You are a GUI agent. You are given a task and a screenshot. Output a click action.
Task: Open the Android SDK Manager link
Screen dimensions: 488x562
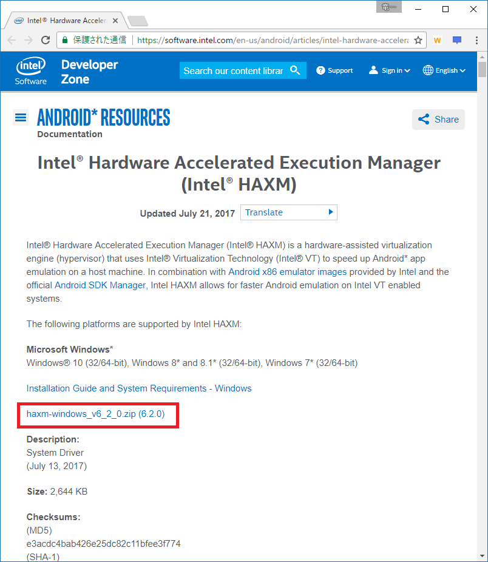pos(100,285)
